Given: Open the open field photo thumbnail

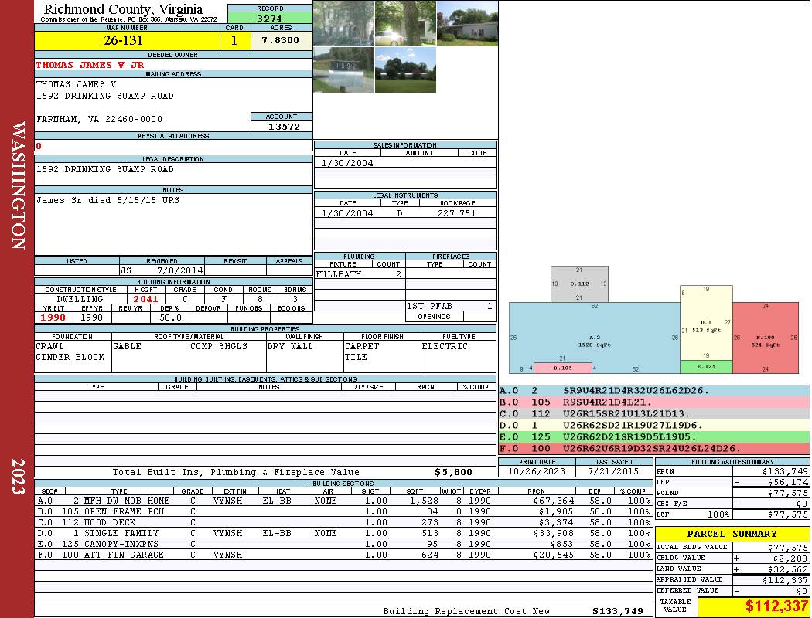Looking at the screenshot, I should click(405, 70).
